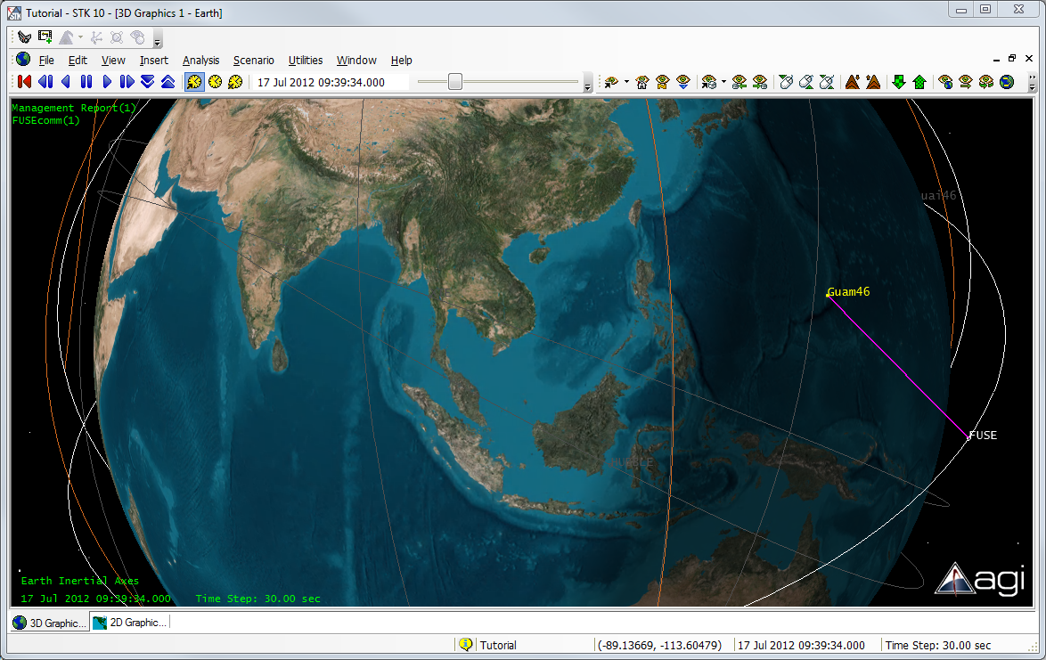Select the New 3D window icon
This screenshot has height=660, width=1046.
pyautogui.click(x=45, y=37)
